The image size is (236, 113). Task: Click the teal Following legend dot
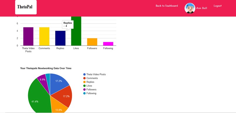click(84, 93)
